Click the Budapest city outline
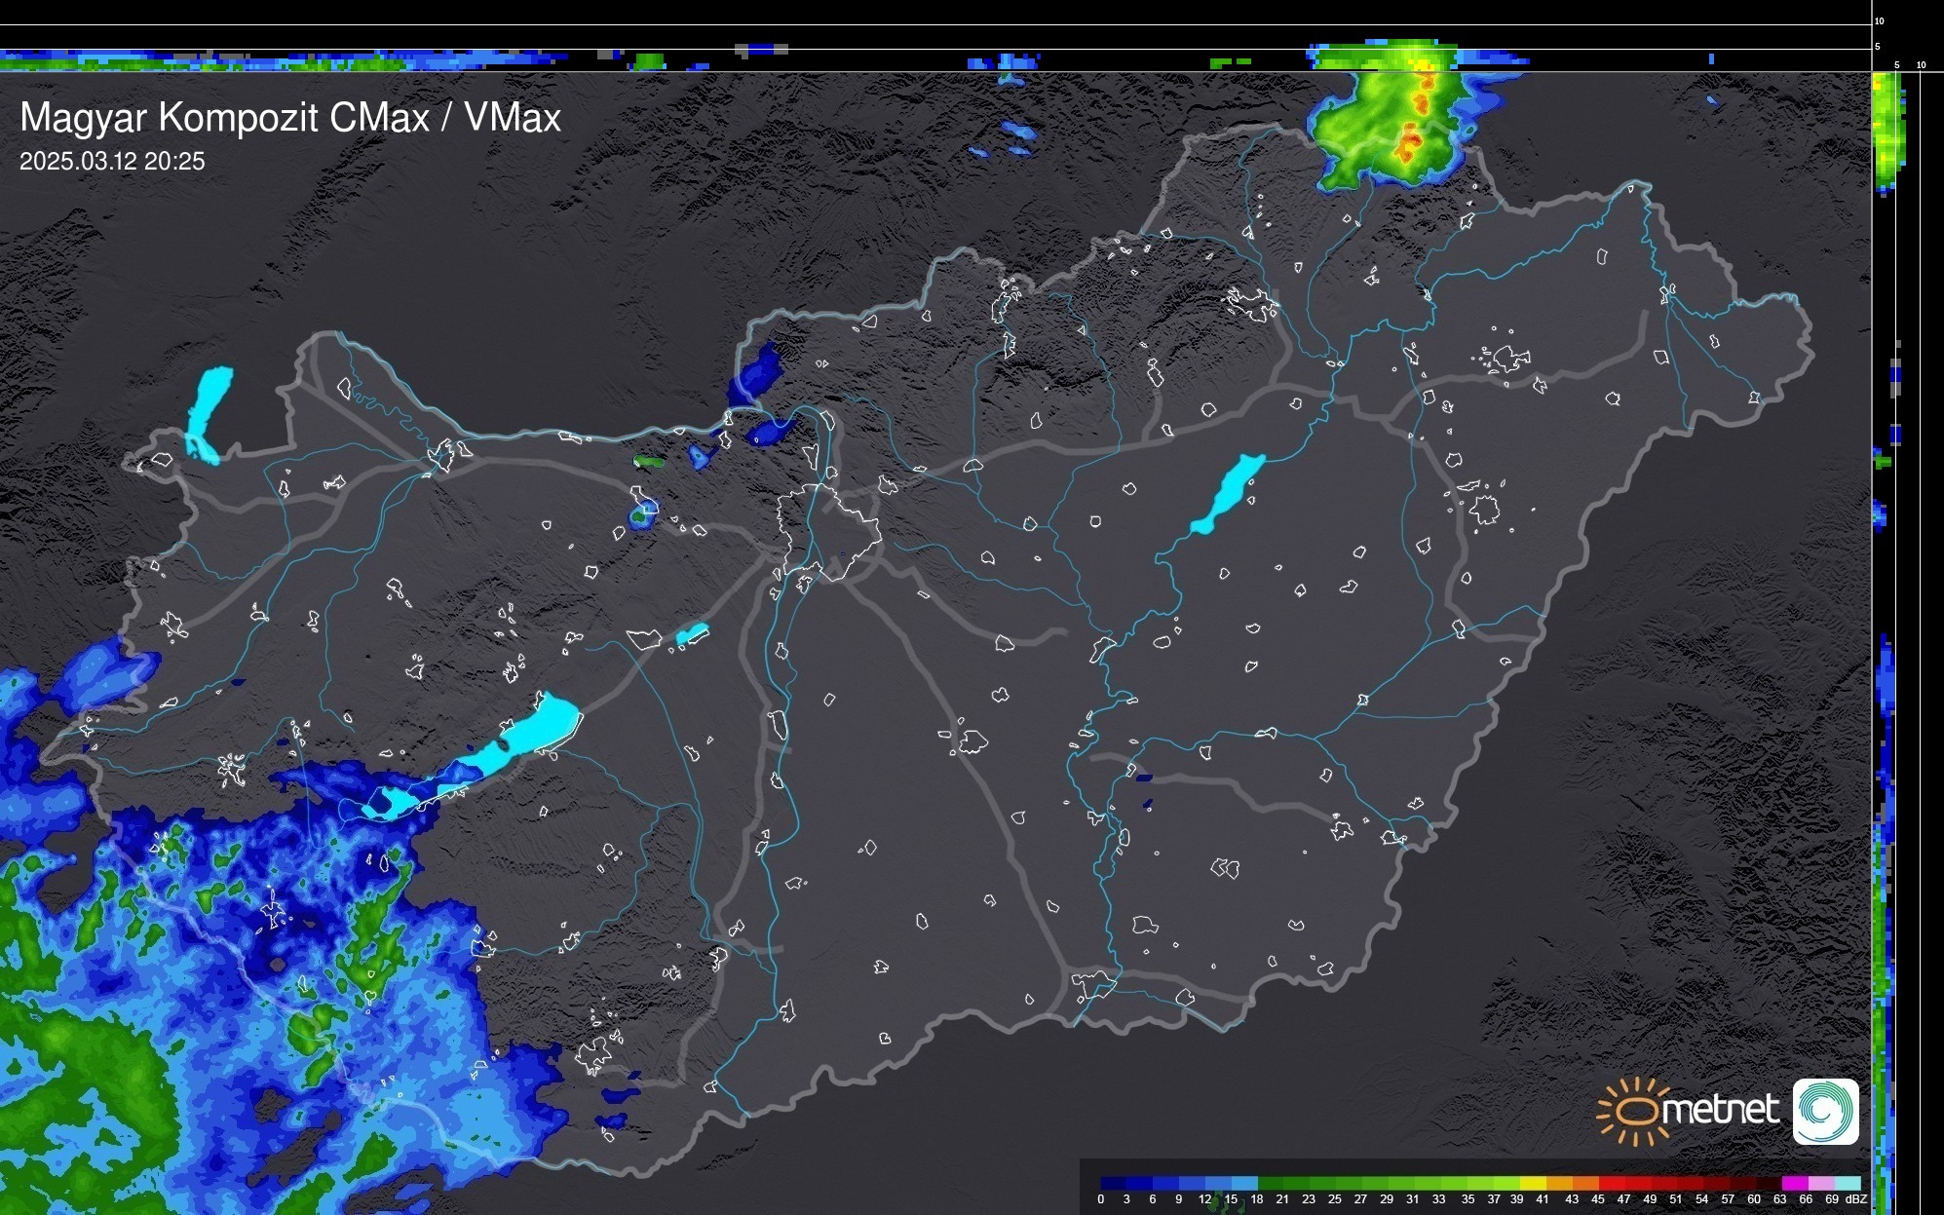This screenshot has height=1215, width=1944. (828, 531)
